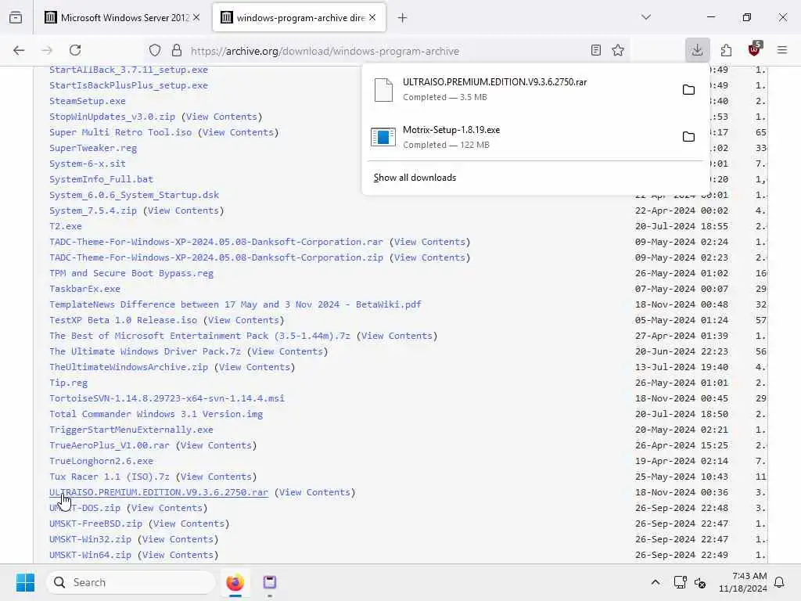Screen dimensions: 801x601
Task: View Contents of UMSKT-FreeBSD.zip
Action: 189,524
